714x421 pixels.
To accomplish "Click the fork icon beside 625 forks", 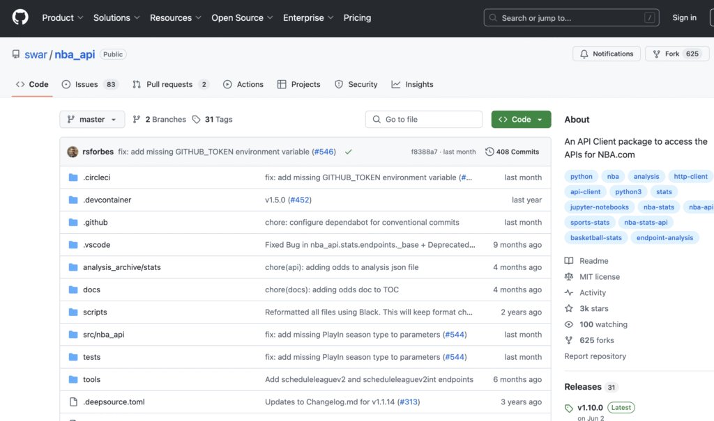I will 569,340.
